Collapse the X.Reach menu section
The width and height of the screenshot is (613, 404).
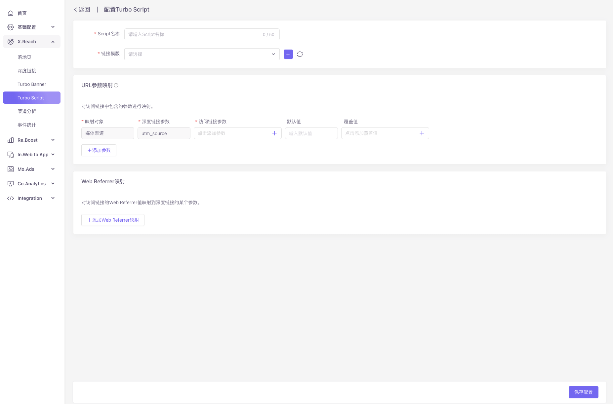53,42
